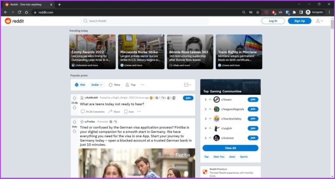Click the Sign Up button

point(300,21)
